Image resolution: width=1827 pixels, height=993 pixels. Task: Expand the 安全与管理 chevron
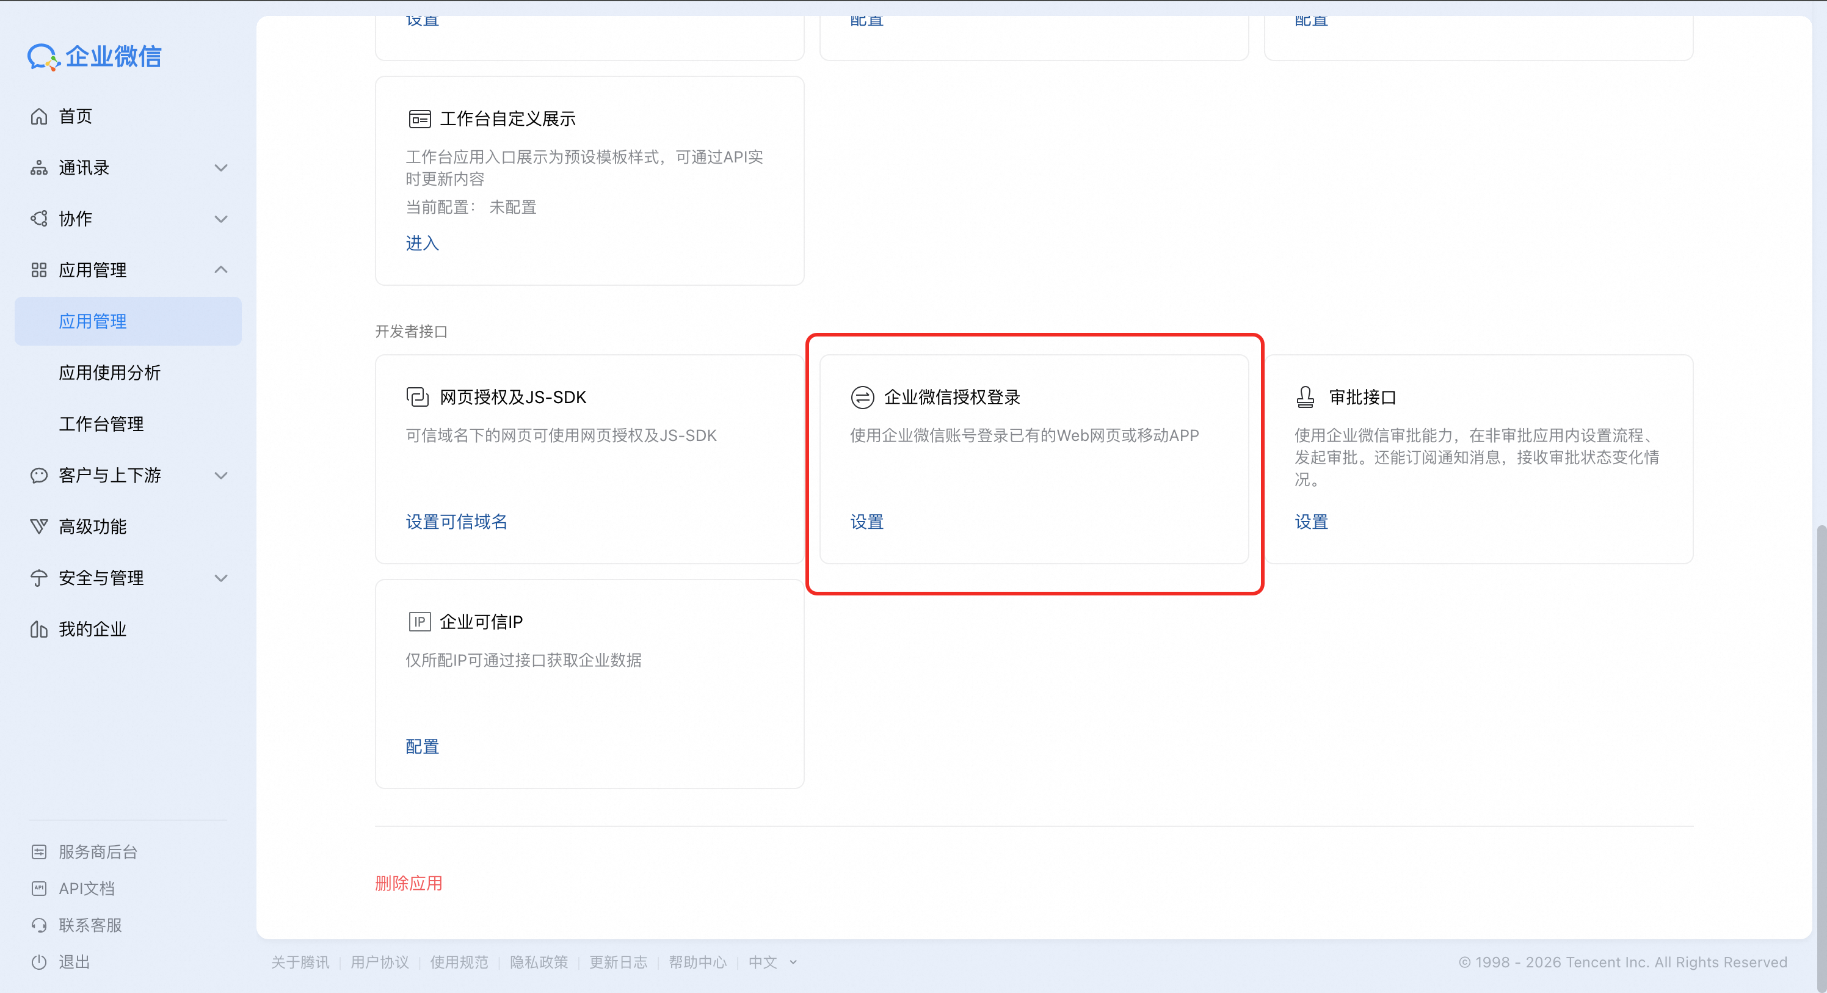221,578
